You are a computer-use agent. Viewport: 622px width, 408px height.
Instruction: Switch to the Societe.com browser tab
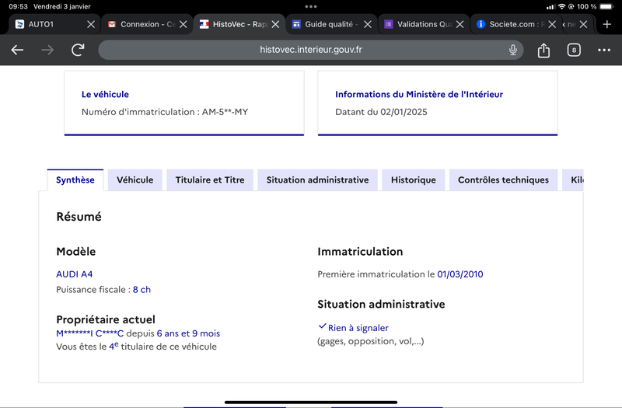(511, 24)
